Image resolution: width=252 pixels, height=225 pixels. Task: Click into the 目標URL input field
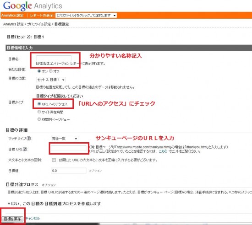pyautogui.click(x=69, y=148)
